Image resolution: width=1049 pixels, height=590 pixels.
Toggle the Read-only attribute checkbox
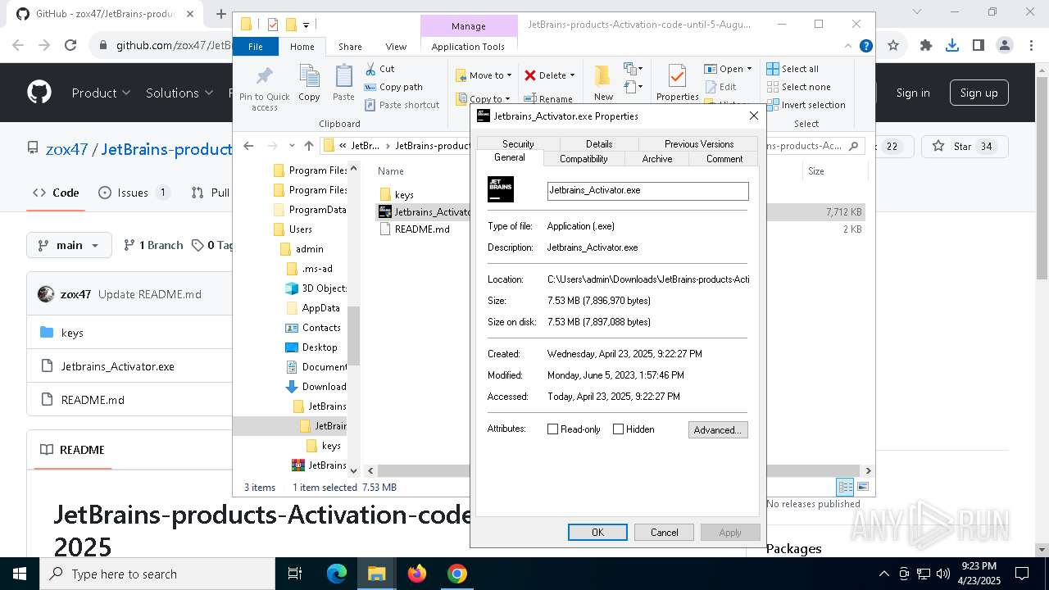pyautogui.click(x=552, y=429)
